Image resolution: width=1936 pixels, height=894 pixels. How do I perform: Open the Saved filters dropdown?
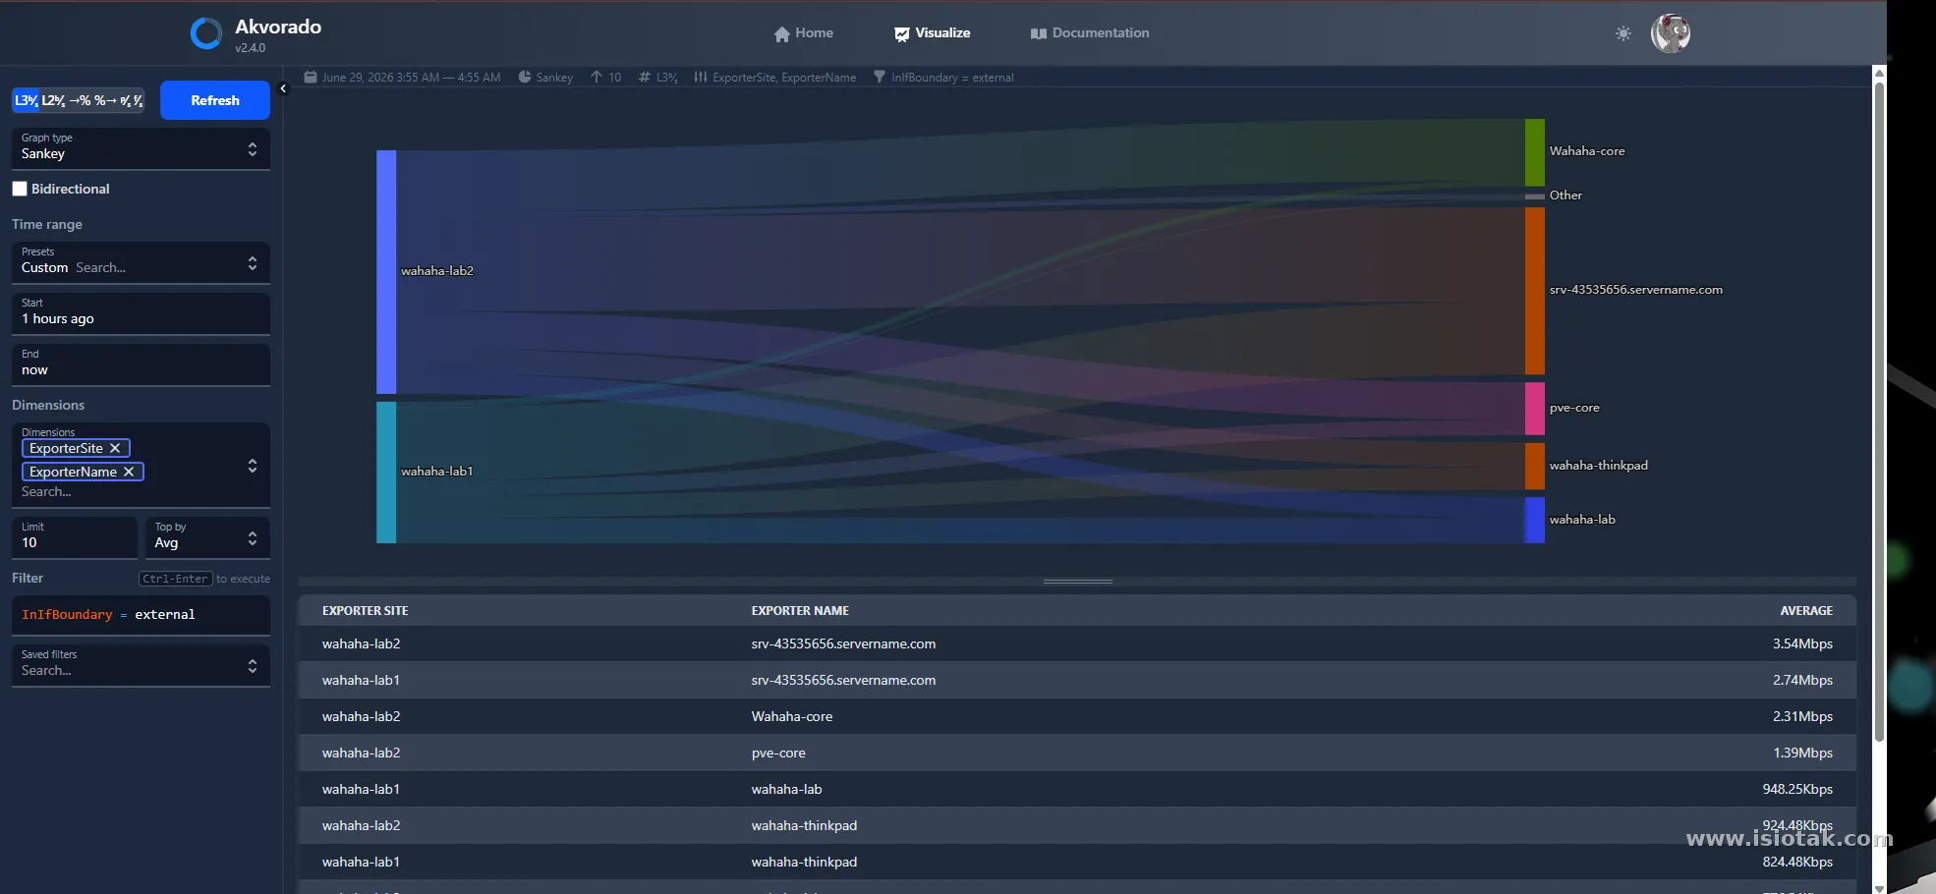pyautogui.click(x=141, y=665)
